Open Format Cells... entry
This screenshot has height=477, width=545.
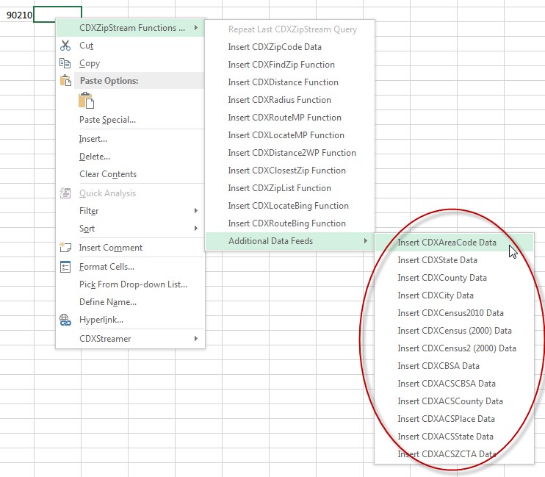point(130,267)
